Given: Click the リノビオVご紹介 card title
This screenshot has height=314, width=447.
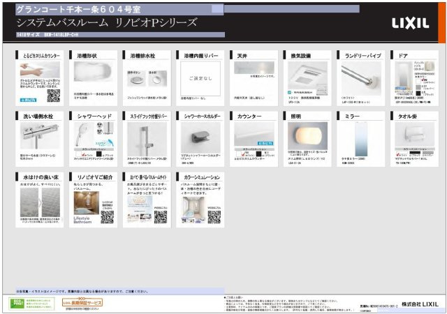Looking at the screenshot, I should [x=95, y=177].
